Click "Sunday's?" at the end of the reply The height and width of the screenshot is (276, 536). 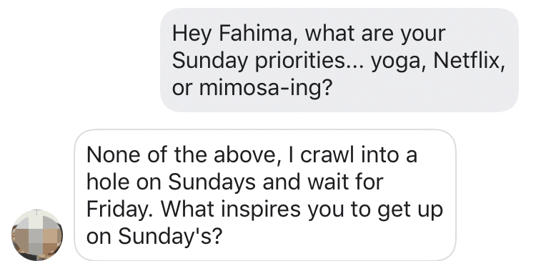(170, 236)
